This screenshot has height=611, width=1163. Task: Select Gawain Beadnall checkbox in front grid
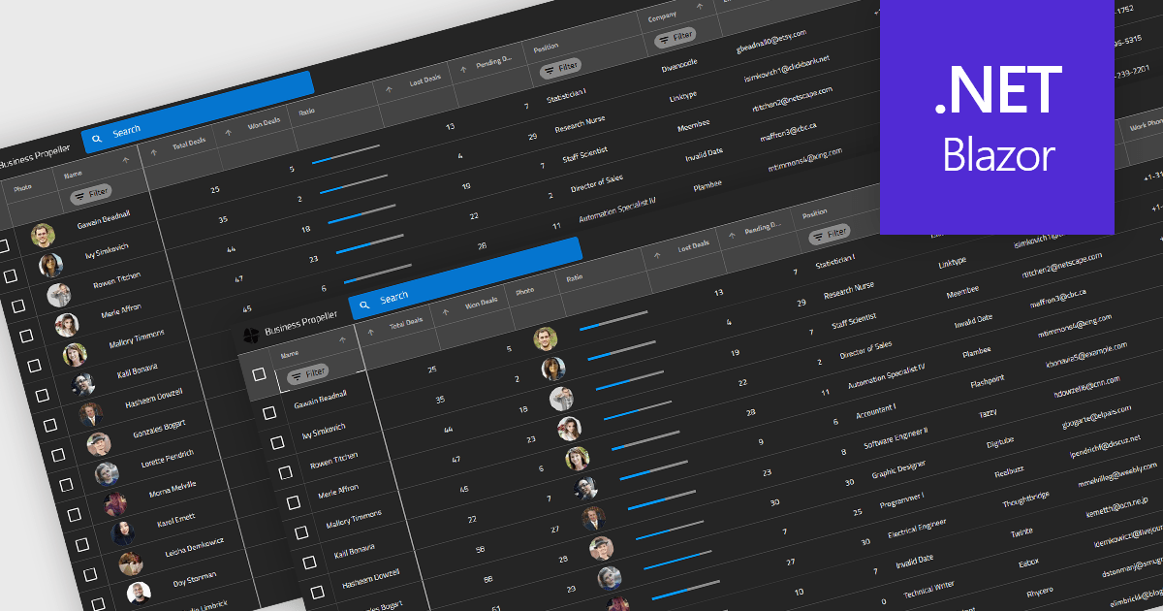pos(269,412)
